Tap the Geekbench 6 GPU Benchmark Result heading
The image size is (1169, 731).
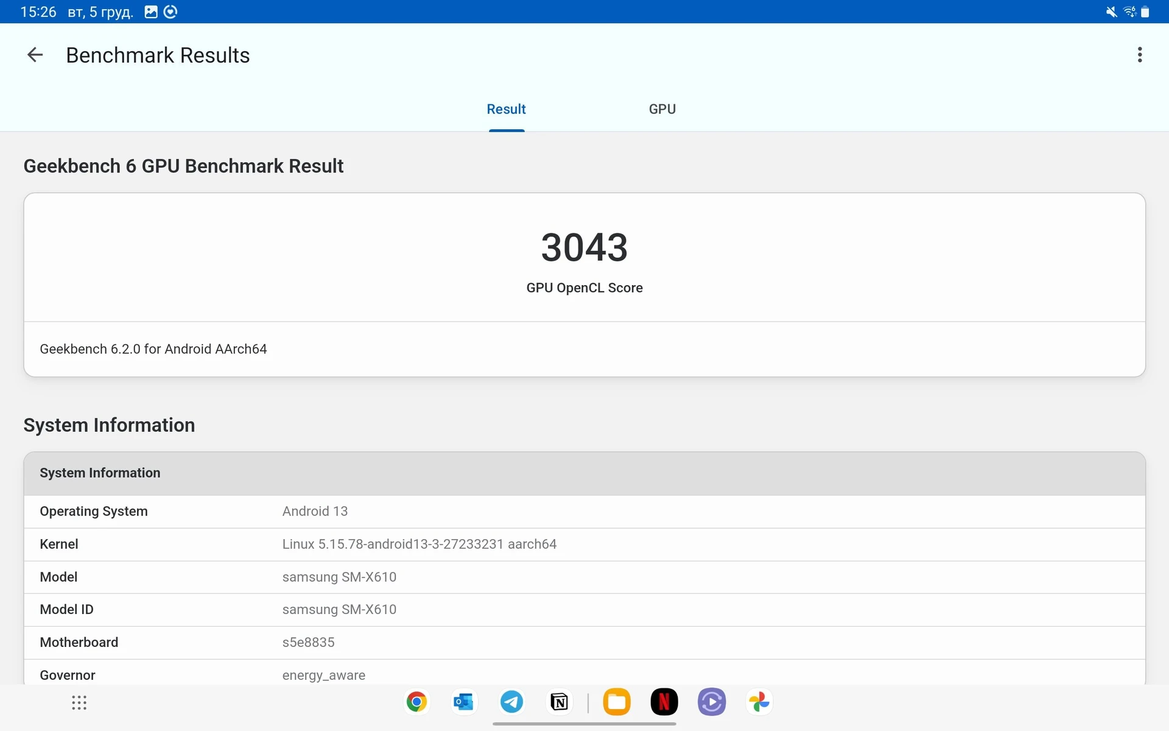[183, 166]
